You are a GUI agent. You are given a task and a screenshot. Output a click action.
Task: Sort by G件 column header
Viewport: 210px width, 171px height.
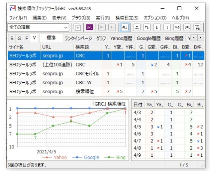pyautogui.click(x=165, y=47)
